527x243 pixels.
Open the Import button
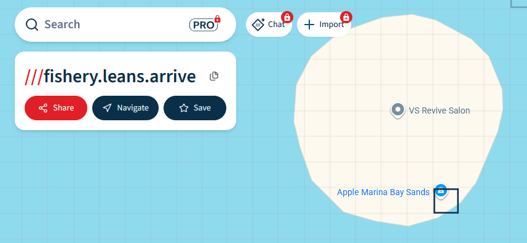pos(324,25)
